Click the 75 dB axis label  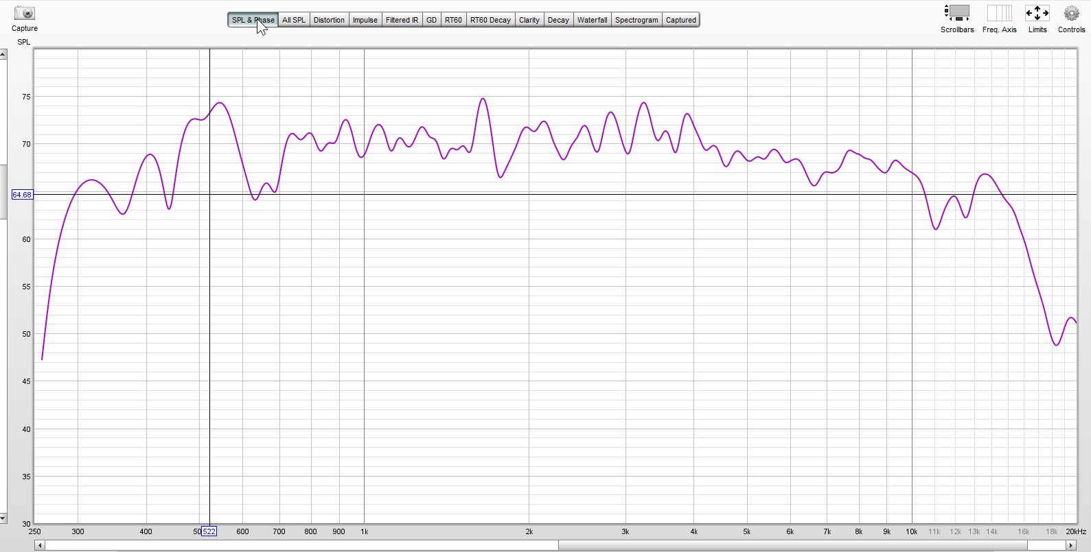coord(26,97)
